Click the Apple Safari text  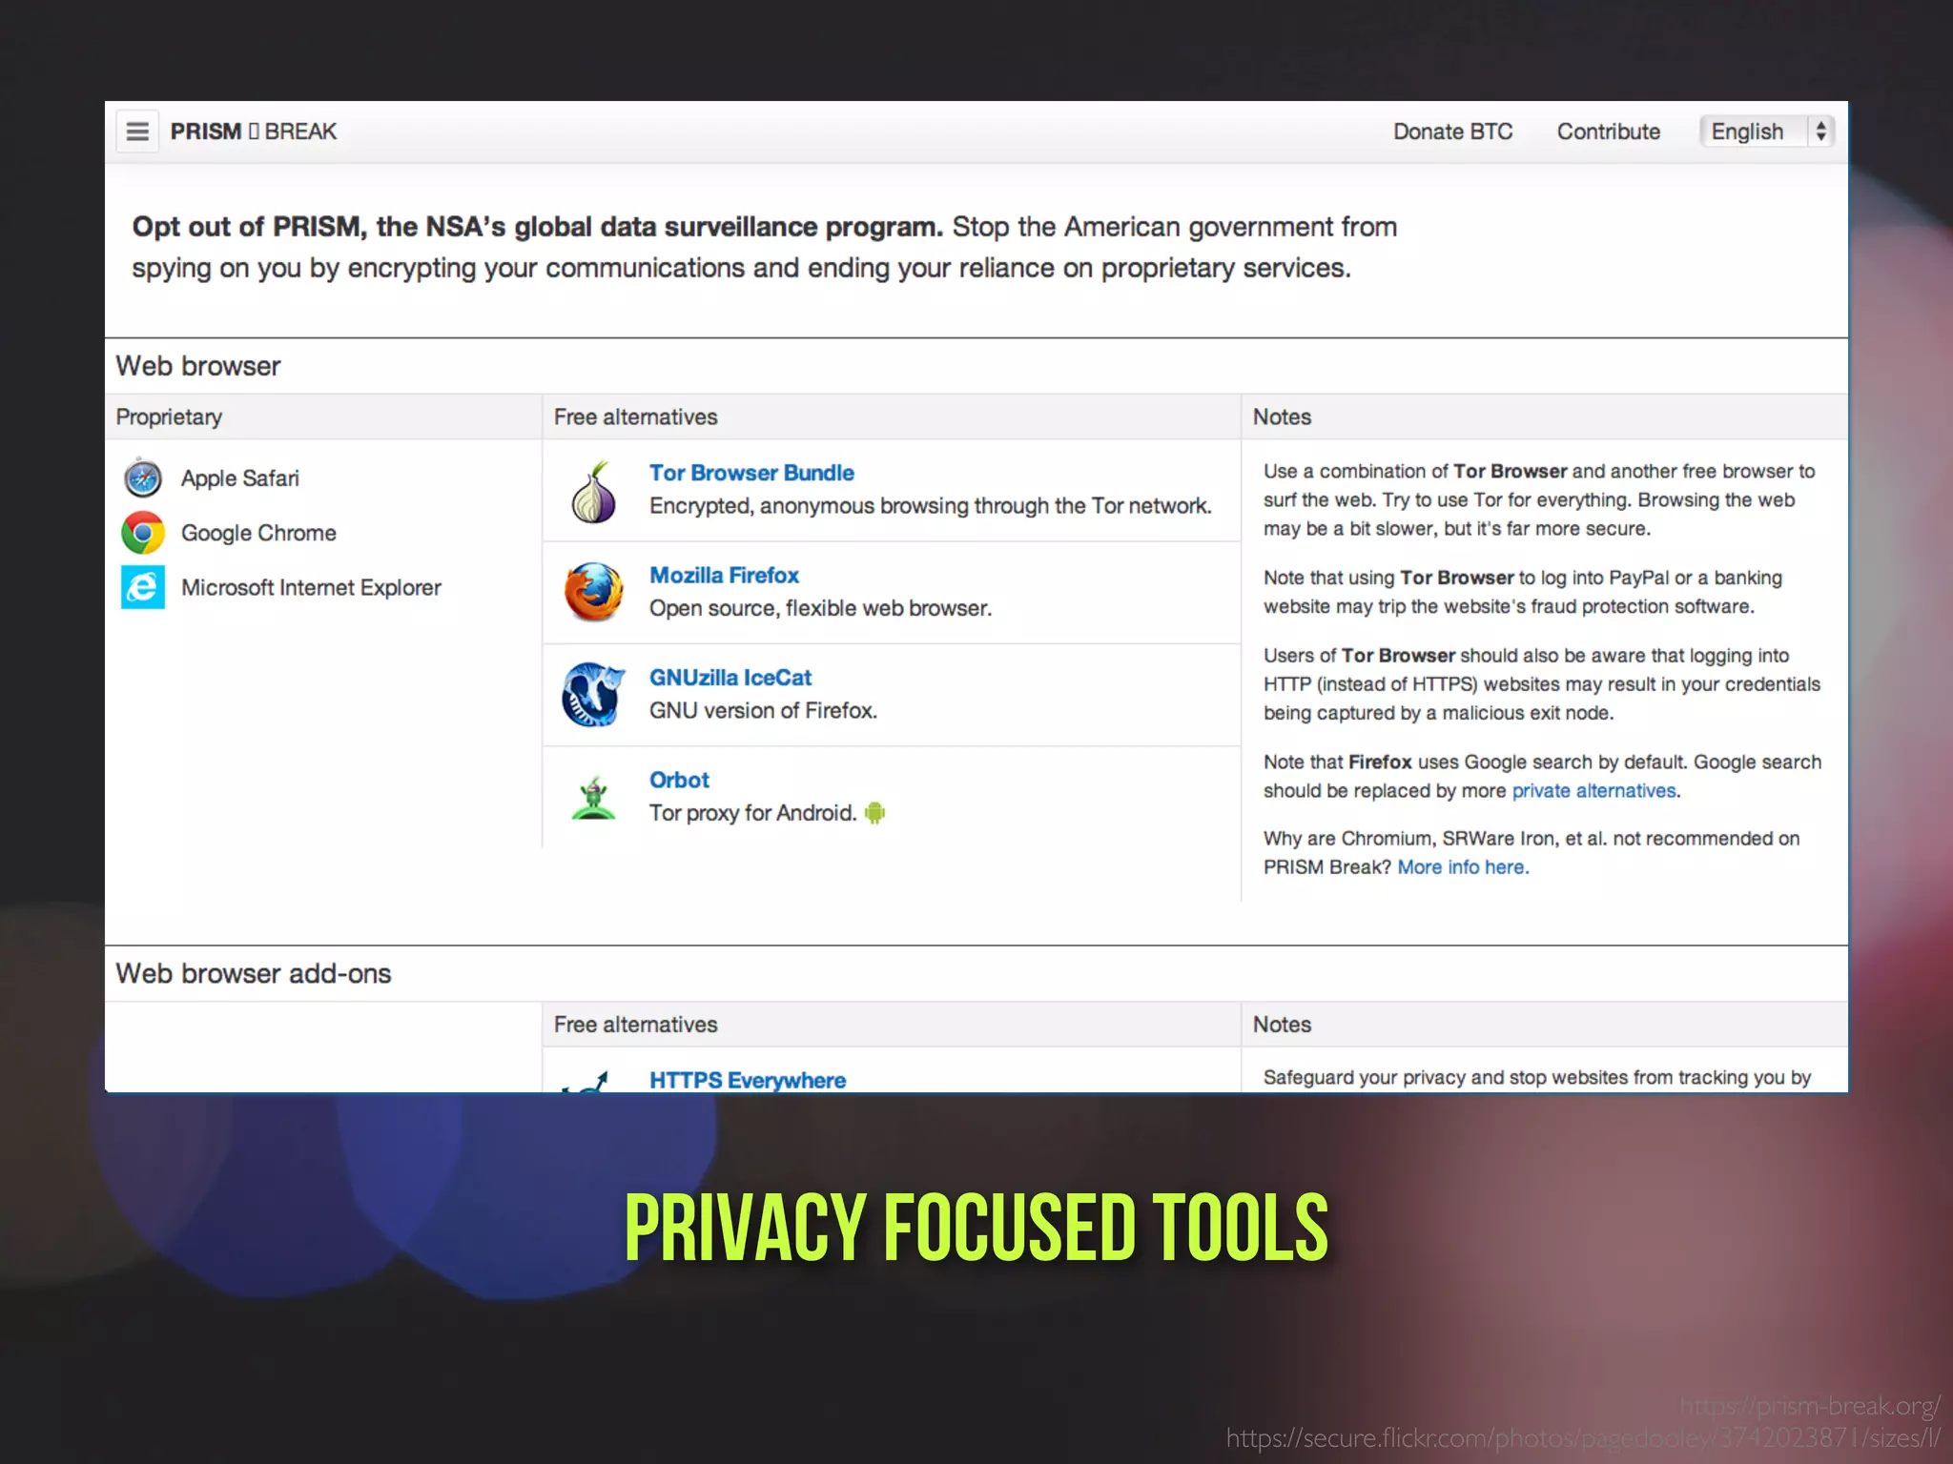pyautogui.click(x=240, y=478)
